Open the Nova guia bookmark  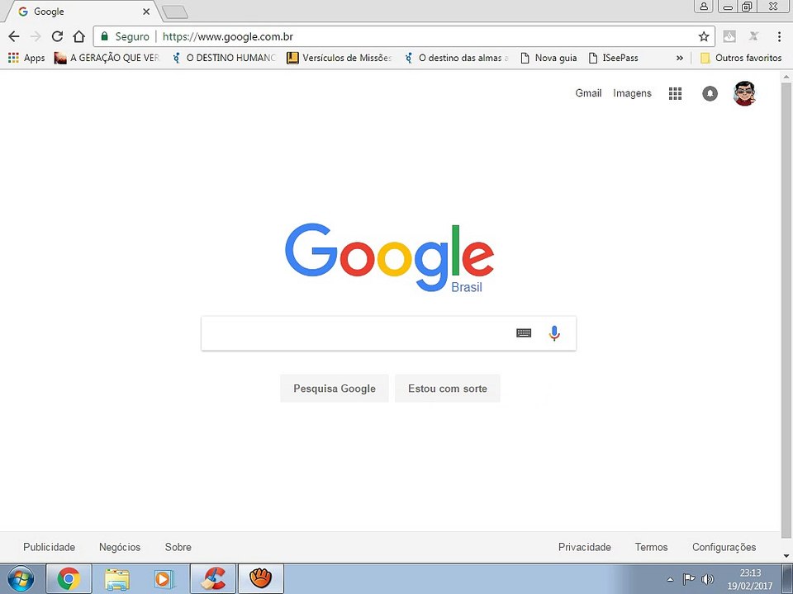click(x=548, y=58)
